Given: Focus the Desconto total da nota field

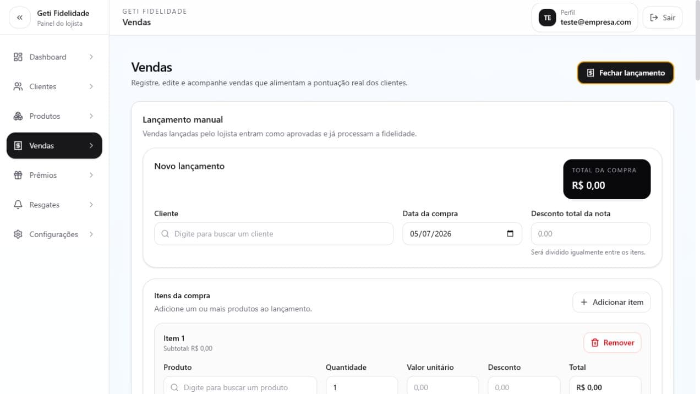Looking at the screenshot, I should click(590, 234).
